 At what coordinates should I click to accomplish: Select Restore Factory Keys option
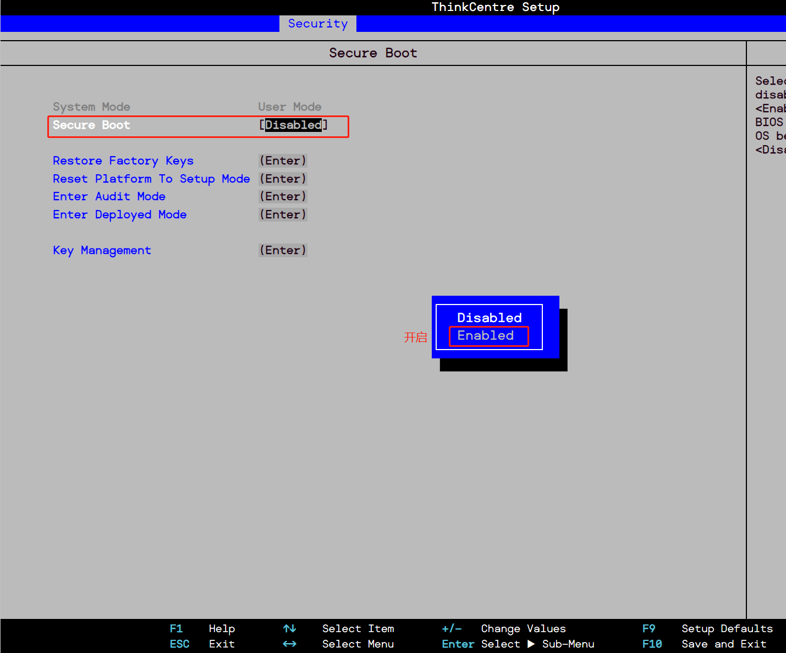coord(123,161)
